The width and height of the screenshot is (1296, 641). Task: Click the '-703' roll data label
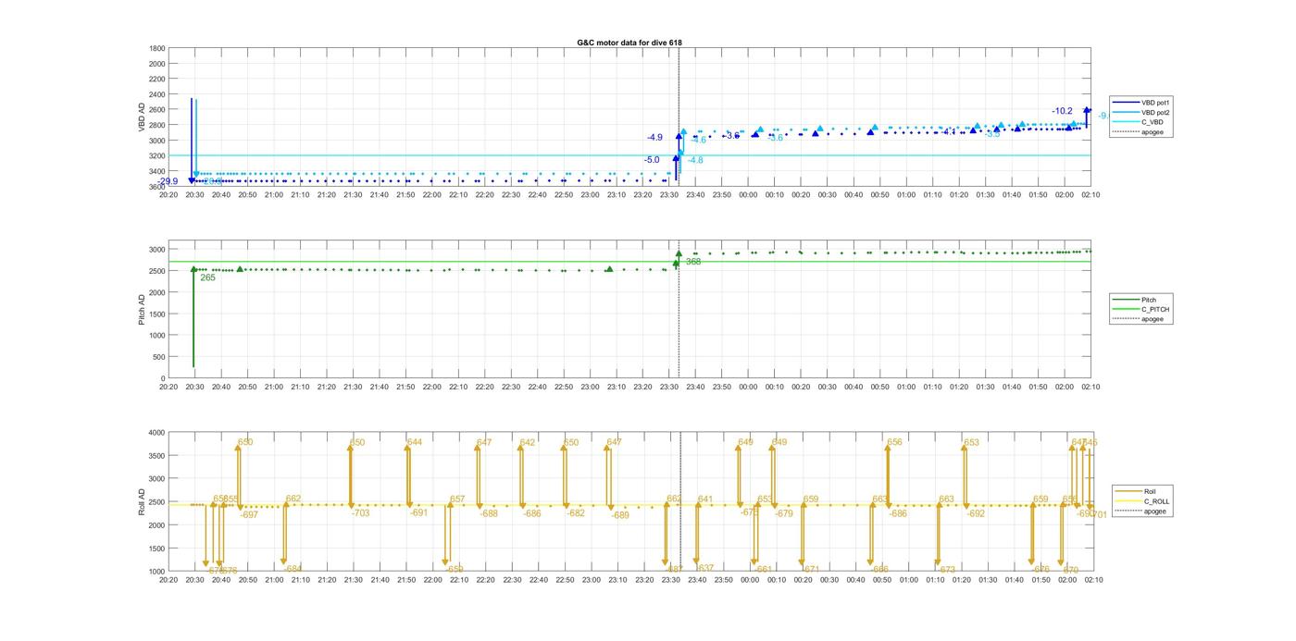click(360, 513)
